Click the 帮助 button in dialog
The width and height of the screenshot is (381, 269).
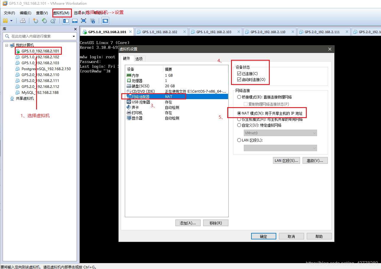(319, 236)
